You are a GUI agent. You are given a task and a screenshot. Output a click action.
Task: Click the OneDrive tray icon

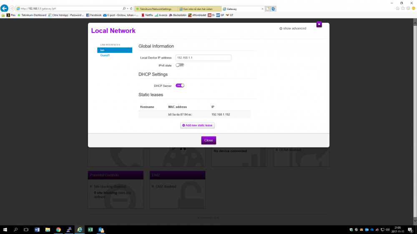click(372, 230)
